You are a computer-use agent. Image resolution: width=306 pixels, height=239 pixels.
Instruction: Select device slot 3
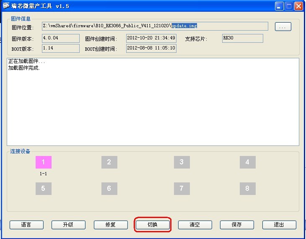pos(182,162)
